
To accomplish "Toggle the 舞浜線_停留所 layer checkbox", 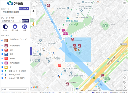I will (x=2, y=74).
